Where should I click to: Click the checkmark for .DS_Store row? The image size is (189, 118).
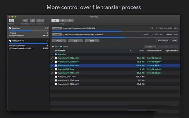coord(52,69)
